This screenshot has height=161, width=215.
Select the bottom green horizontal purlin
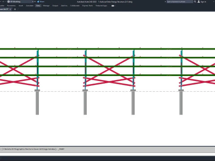click(107, 75)
